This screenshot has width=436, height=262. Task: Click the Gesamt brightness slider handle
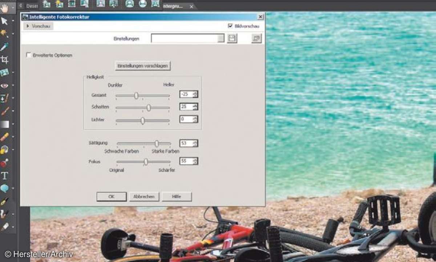tap(136, 96)
